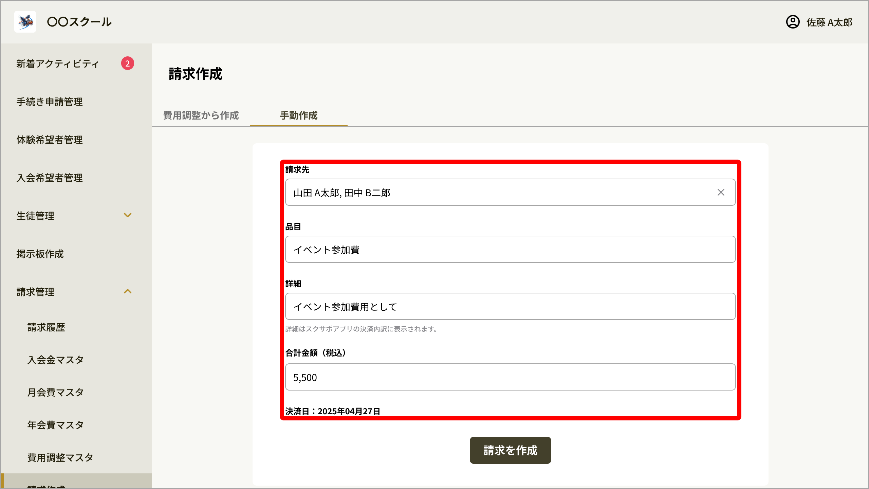Open 新着アクティビティ in the sidebar
The image size is (869, 489).
(58, 64)
